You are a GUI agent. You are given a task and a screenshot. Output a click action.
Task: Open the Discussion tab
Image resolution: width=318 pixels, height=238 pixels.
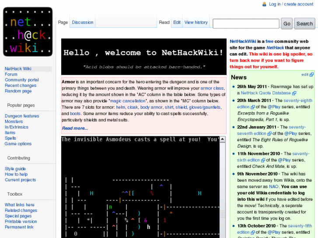click(83, 22)
